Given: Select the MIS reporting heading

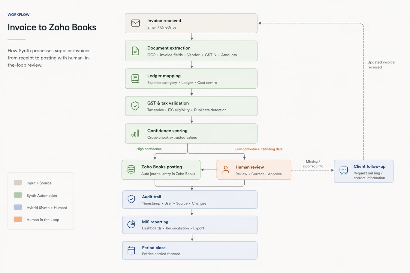Looking at the screenshot, I should point(155,222).
